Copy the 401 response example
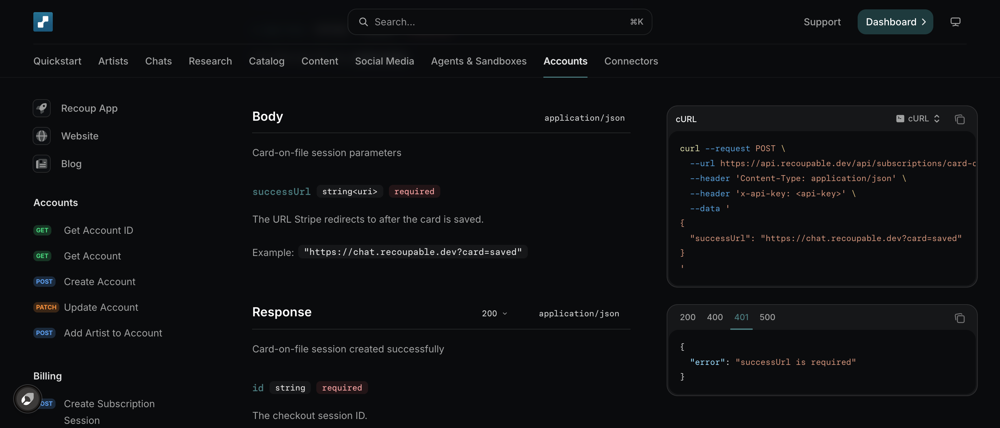Screen dimensions: 1000x428 coord(960,318)
